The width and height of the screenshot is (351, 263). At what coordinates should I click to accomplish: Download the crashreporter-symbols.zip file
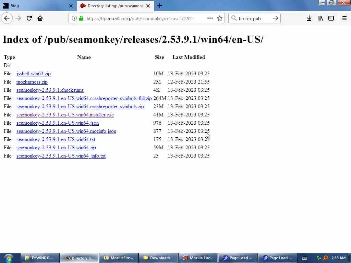pos(80,107)
